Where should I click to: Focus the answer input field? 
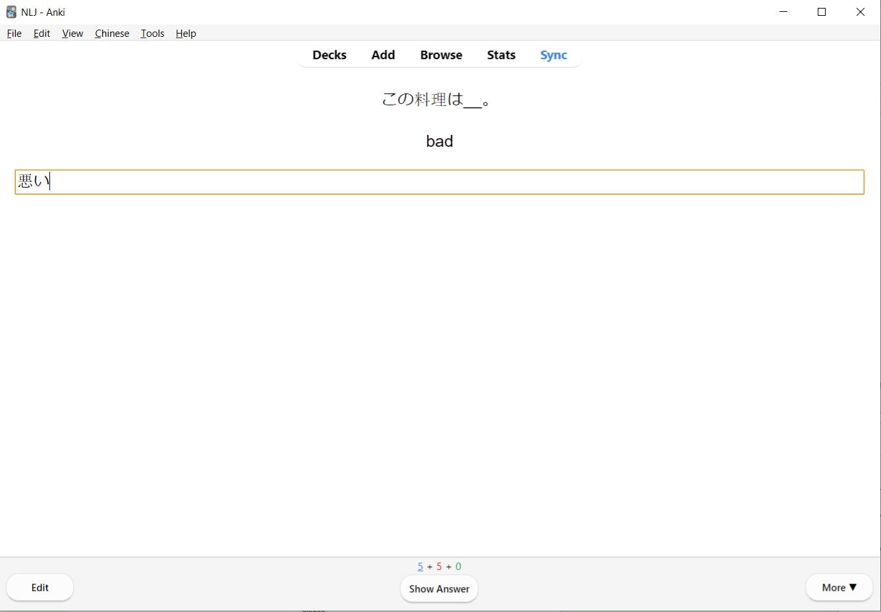tap(440, 182)
